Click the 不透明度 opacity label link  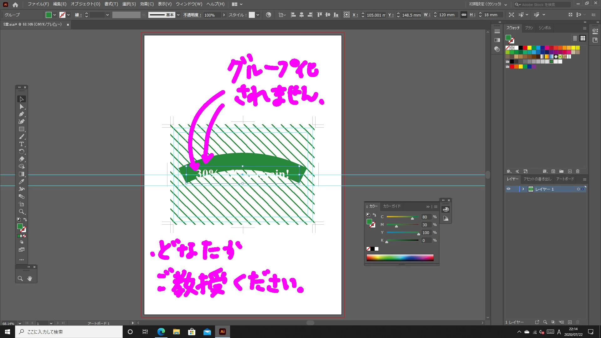(x=192, y=15)
